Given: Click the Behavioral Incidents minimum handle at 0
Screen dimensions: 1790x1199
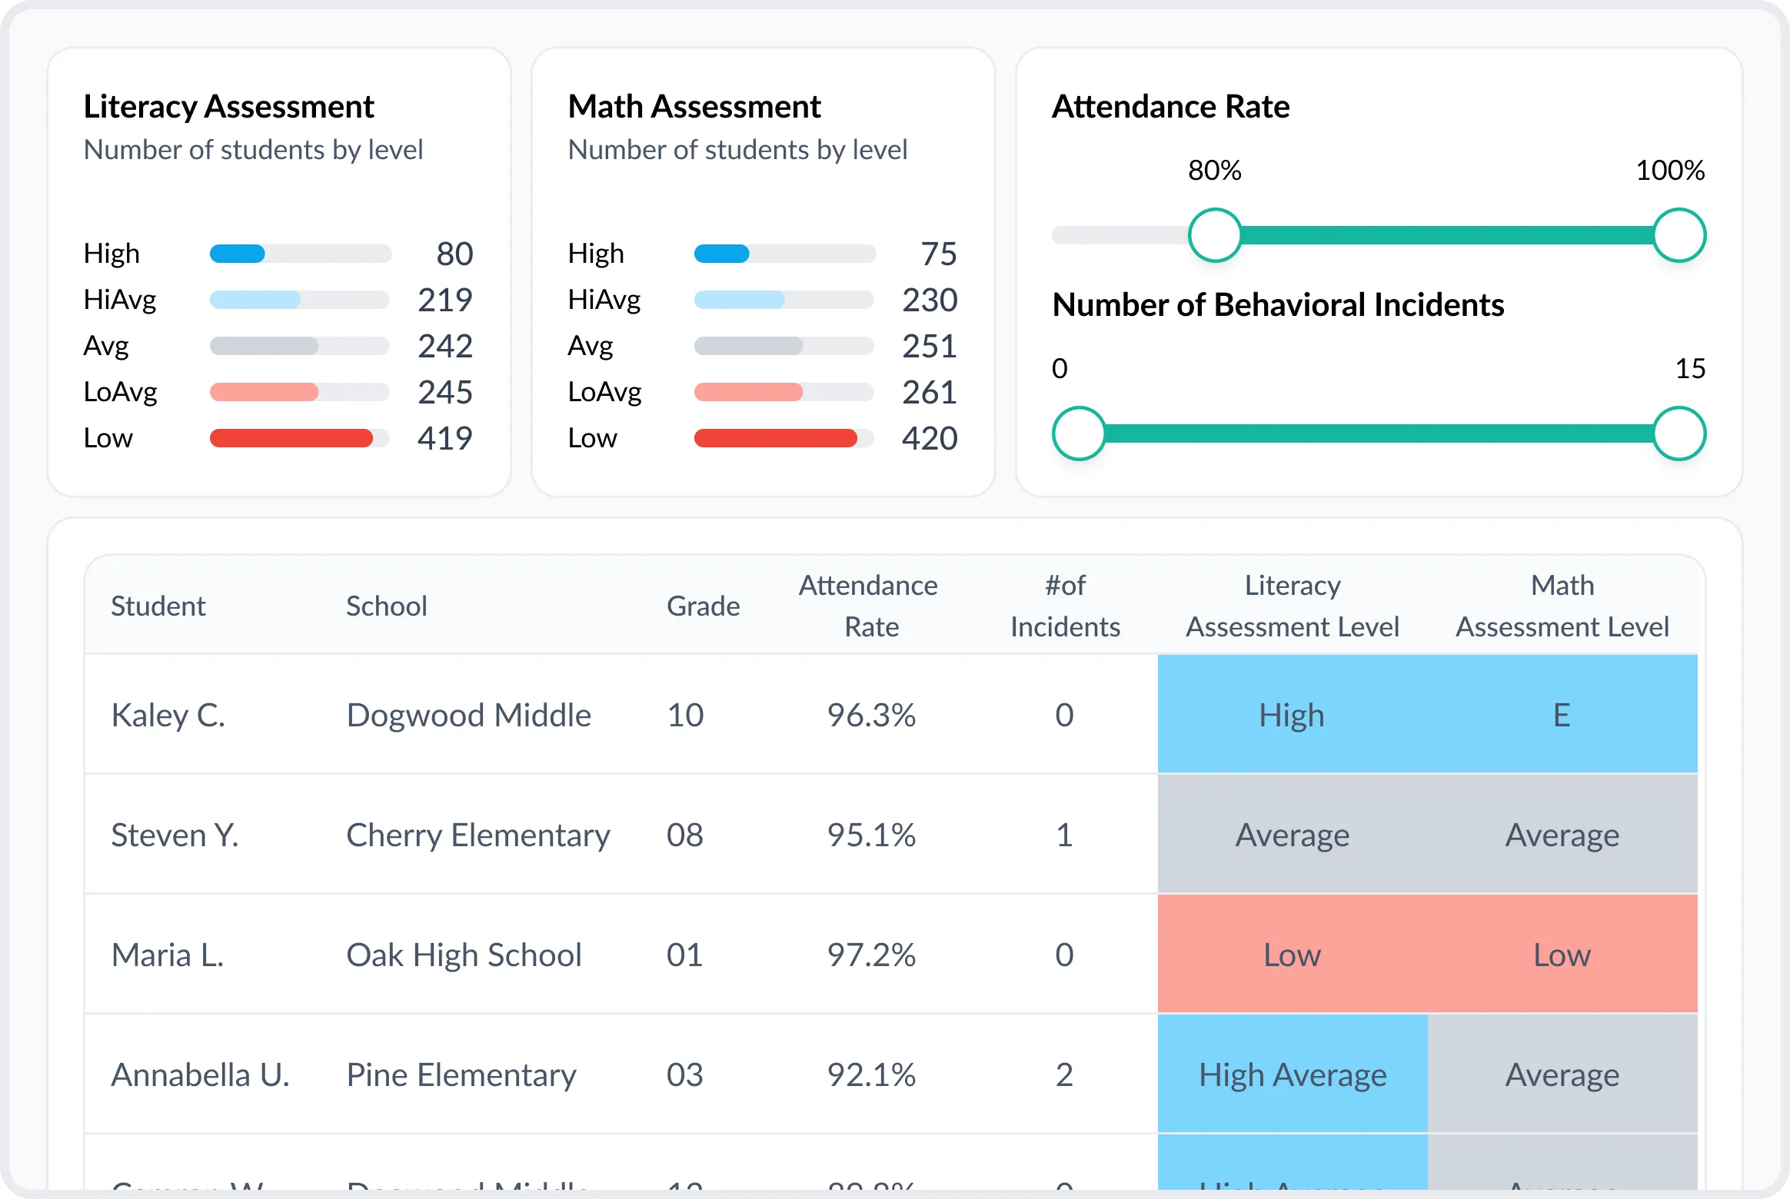Looking at the screenshot, I should 1079,433.
